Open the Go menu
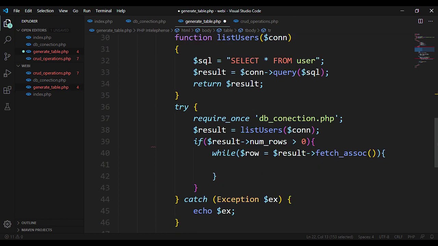438x246 pixels. coord(76,11)
